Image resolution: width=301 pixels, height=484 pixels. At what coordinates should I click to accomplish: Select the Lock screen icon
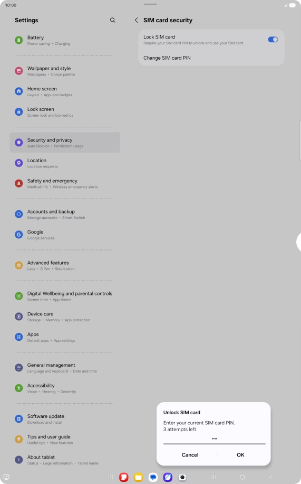pyautogui.click(x=19, y=111)
